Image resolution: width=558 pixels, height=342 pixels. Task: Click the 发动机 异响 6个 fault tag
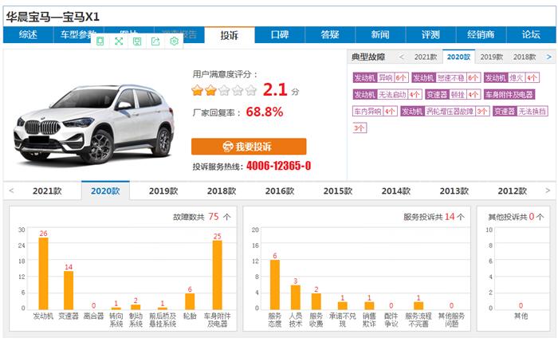point(380,77)
